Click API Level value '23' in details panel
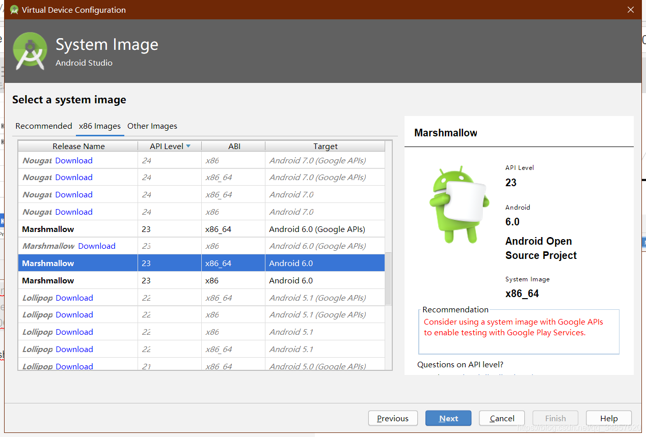 (511, 183)
